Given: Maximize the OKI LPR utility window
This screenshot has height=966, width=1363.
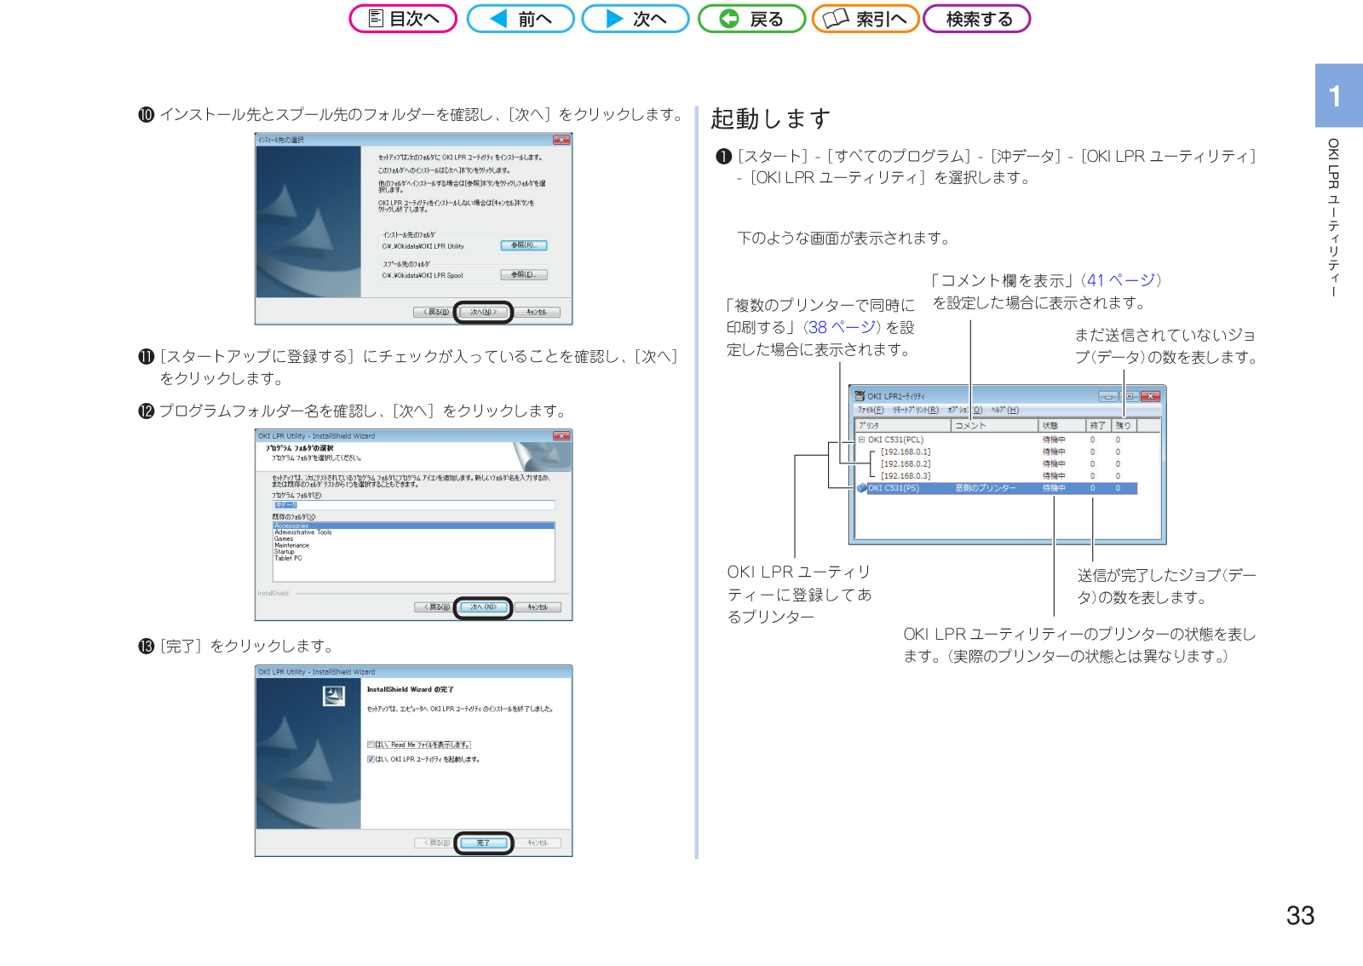Looking at the screenshot, I should [1130, 396].
